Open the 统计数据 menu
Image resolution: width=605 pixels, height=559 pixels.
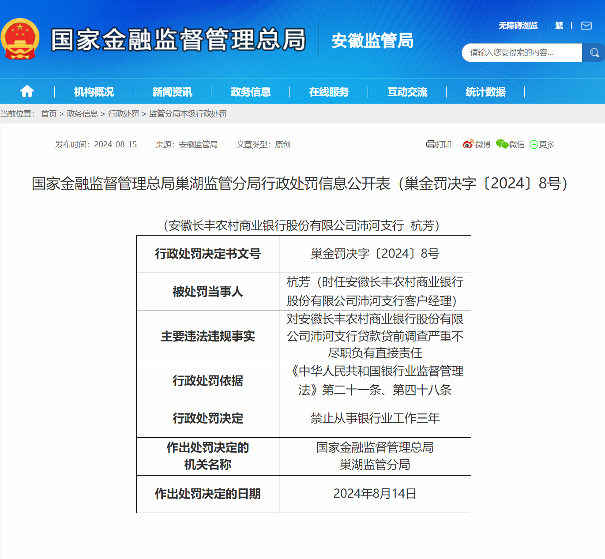(486, 92)
